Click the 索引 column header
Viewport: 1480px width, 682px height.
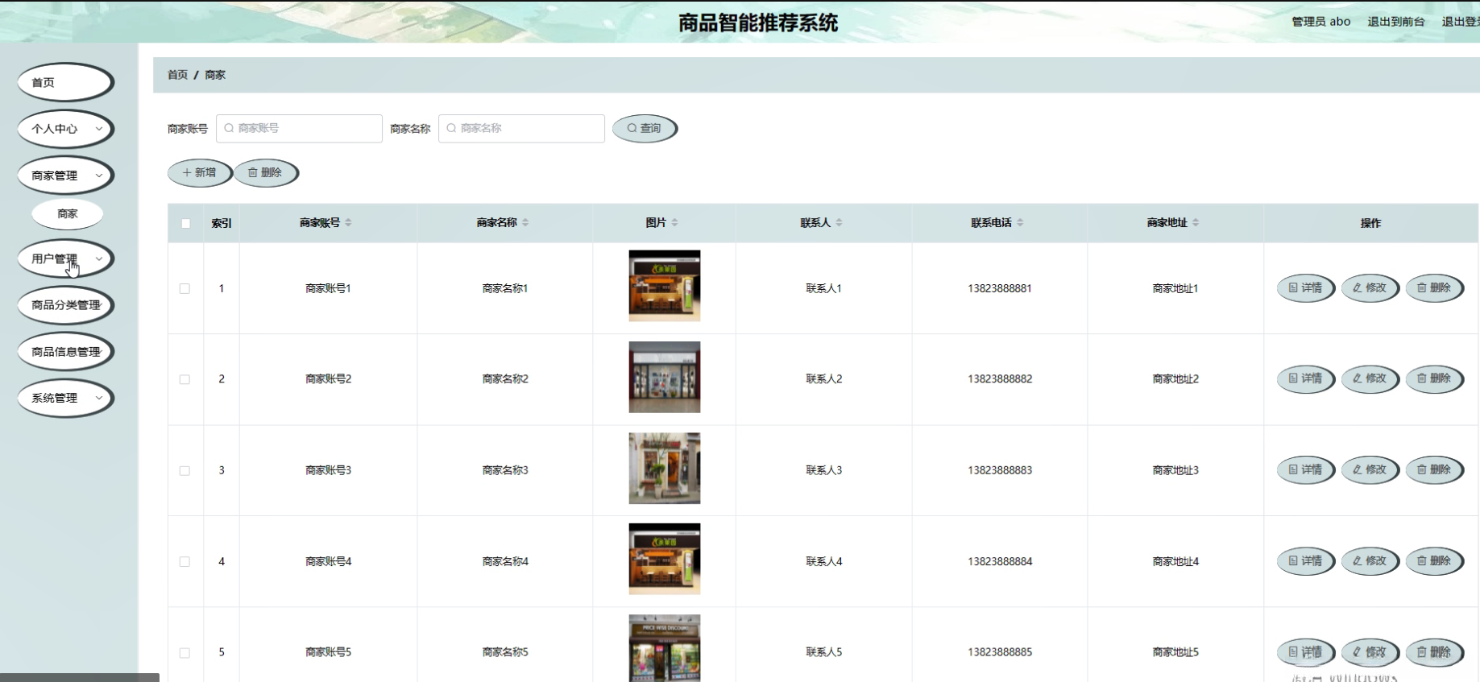coord(222,223)
